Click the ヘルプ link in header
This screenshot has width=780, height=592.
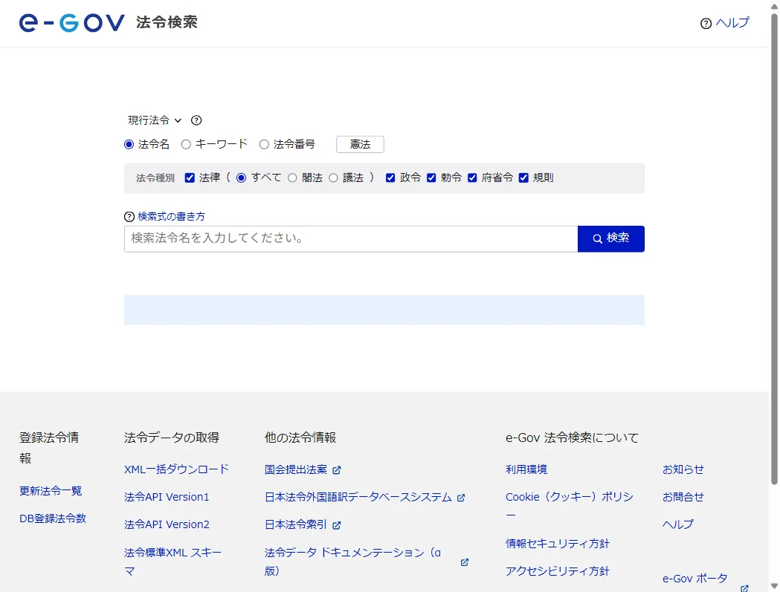pyautogui.click(x=732, y=23)
